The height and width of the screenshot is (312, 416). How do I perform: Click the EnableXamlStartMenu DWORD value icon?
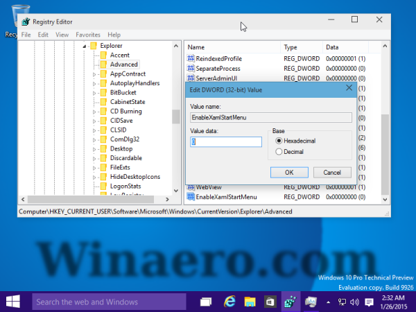pos(191,197)
